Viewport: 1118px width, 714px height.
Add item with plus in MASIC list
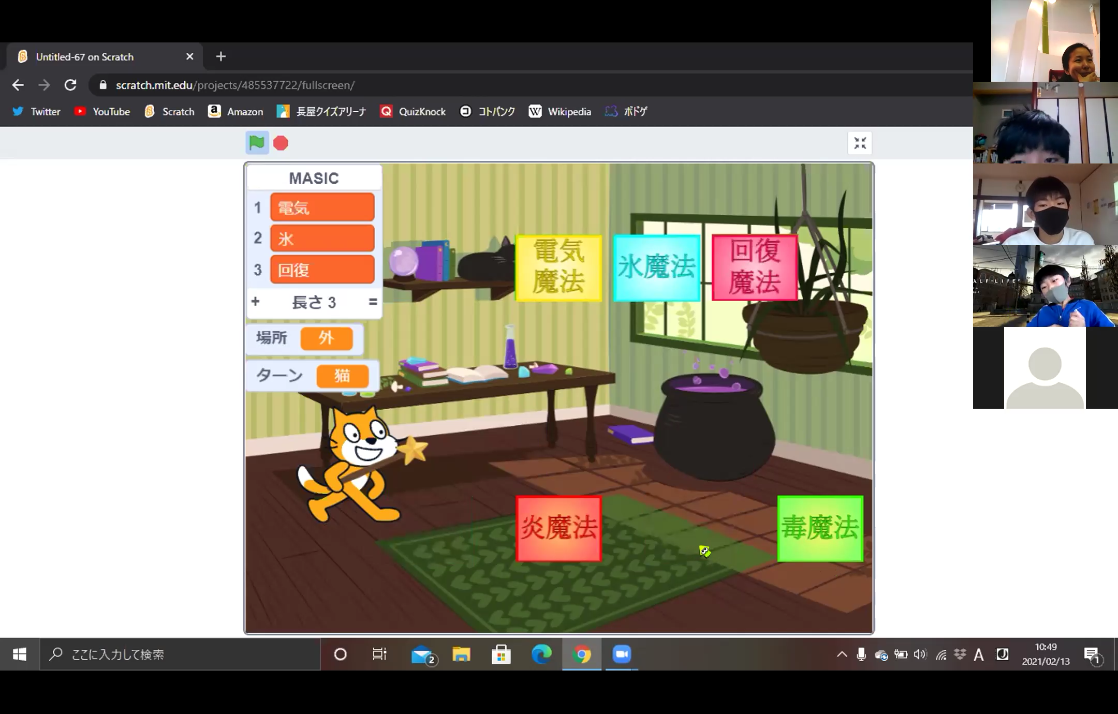click(255, 301)
